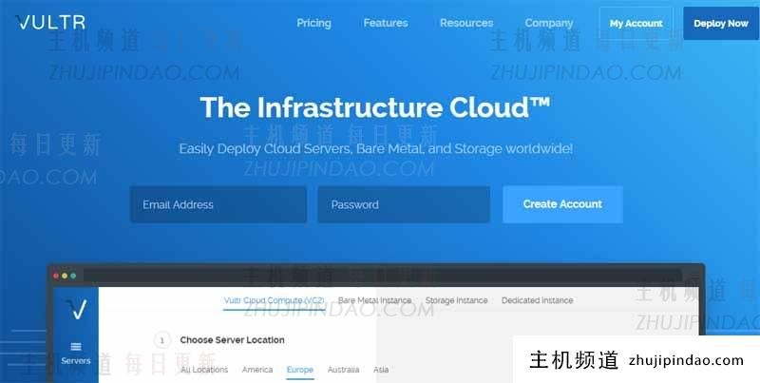Screen dimensions: 760x383
Task: Select the America location filter
Action: [x=257, y=370]
